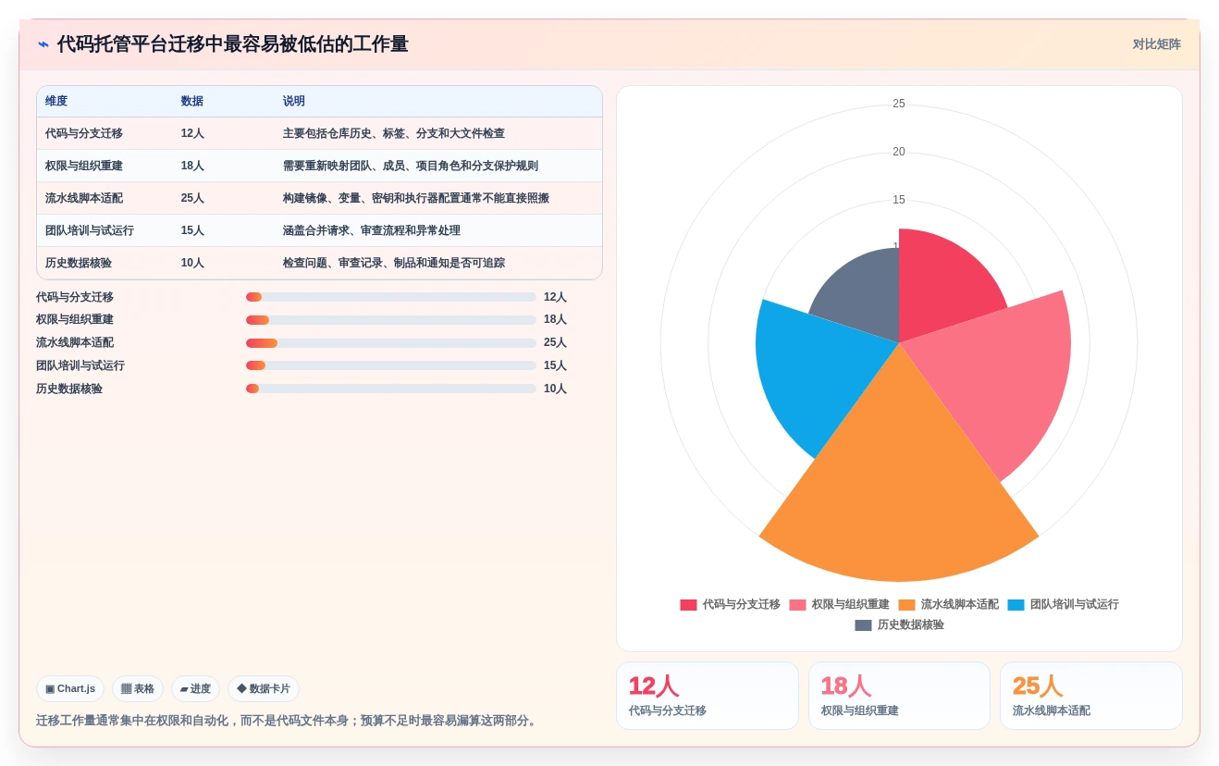Click table cell value 25人

tap(192, 198)
